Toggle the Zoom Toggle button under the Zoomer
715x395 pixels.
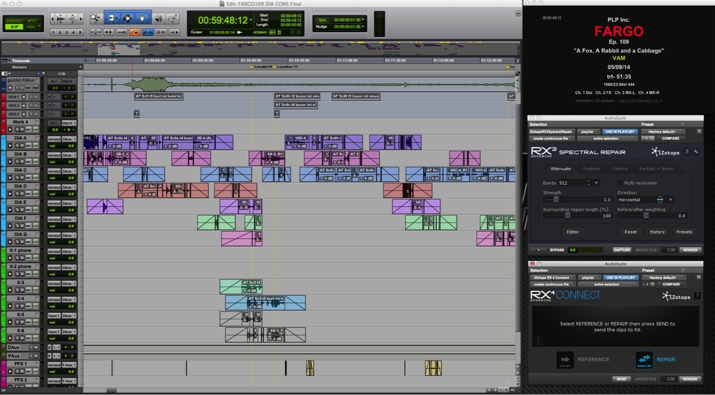pos(96,32)
